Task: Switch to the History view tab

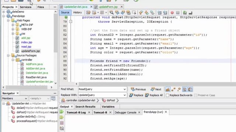Action: (77, 12)
